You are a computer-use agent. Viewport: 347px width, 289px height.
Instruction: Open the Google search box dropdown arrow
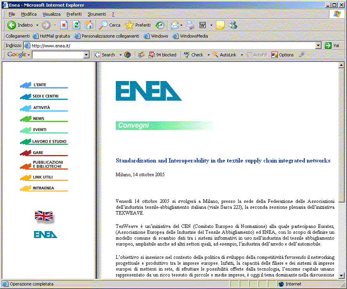tap(86, 55)
